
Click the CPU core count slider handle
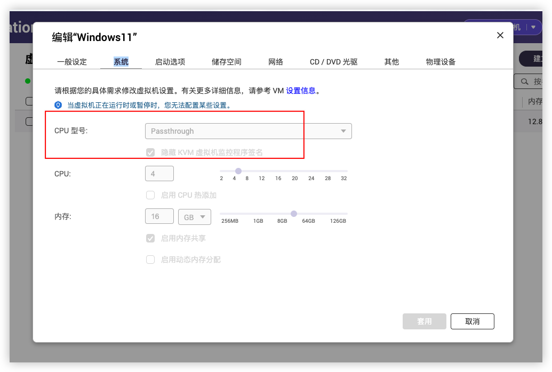238,171
